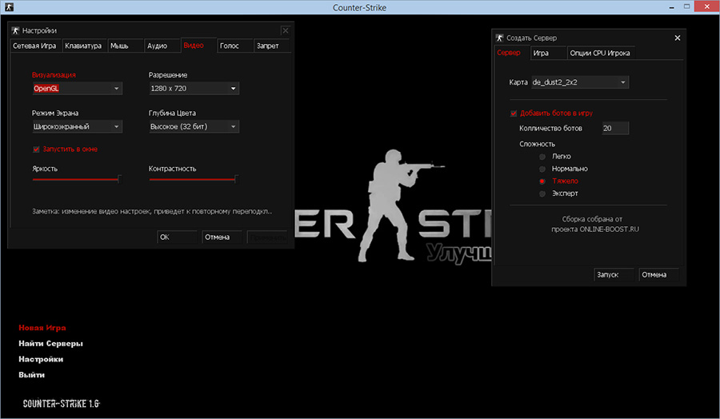Screen dimensions: 720x419
Task: Click the greyed-out Применить button
Action: click(267, 237)
